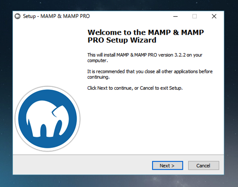Click the 'Welcome to the MAMP & MAMP PRO Setup Wizard' heading

coord(146,36)
